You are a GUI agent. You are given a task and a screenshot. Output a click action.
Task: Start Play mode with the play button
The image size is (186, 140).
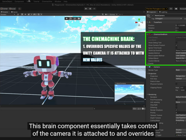tap(86, 9)
